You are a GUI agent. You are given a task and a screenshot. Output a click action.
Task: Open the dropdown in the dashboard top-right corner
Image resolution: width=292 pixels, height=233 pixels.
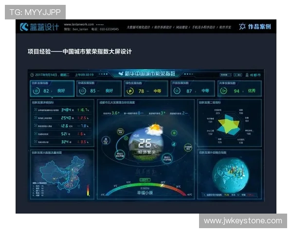225,75
